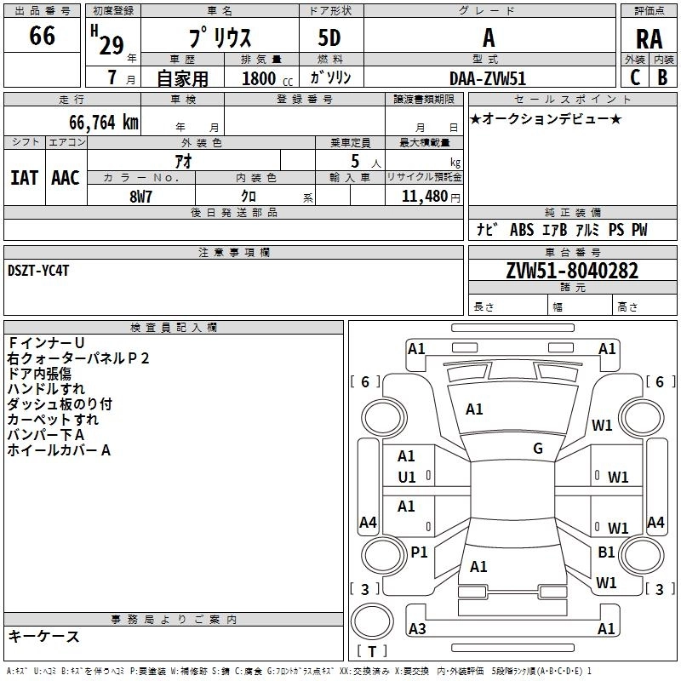Viewport: 681px width, 681px height.
Task: Click the A4 marker on left side
Action: (x=368, y=522)
